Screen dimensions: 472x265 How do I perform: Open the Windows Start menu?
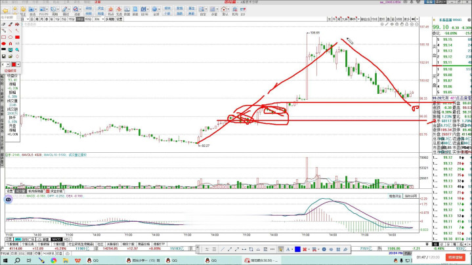pos(6,260)
